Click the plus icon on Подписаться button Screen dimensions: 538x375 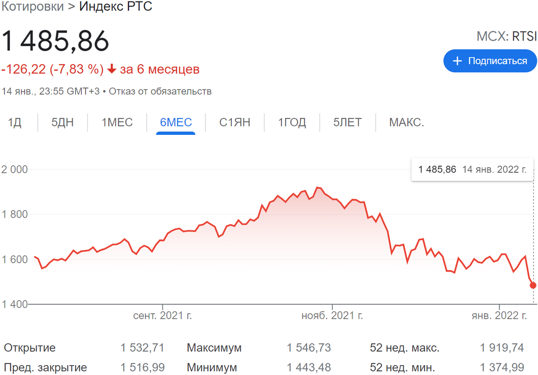pyautogui.click(x=457, y=61)
